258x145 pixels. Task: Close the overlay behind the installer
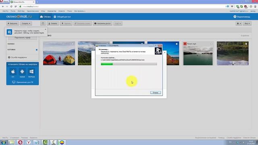(x=165, y=52)
